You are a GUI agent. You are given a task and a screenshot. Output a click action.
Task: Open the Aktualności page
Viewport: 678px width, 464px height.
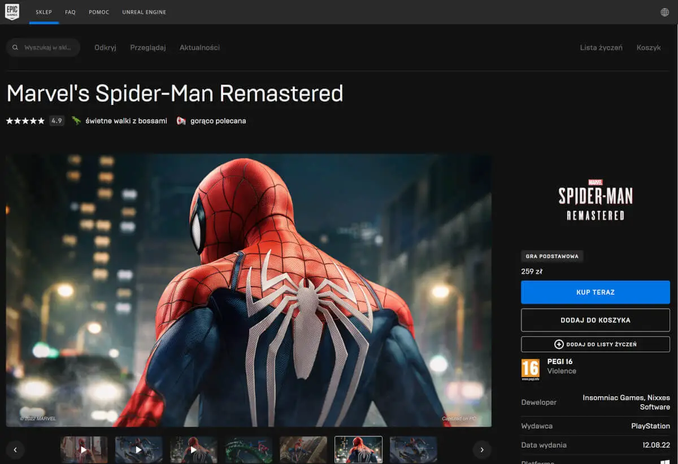click(x=199, y=47)
